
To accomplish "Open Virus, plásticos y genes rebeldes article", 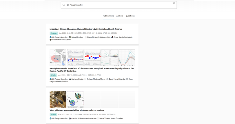I will (77, 110).
